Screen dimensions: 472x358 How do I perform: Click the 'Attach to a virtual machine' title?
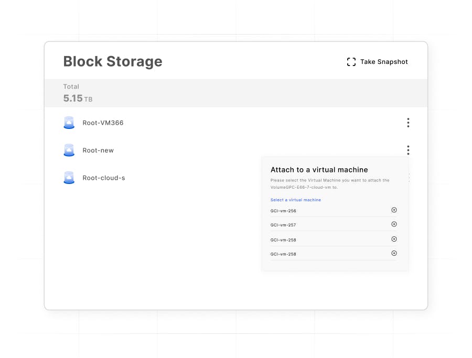pyautogui.click(x=319, y=170)
